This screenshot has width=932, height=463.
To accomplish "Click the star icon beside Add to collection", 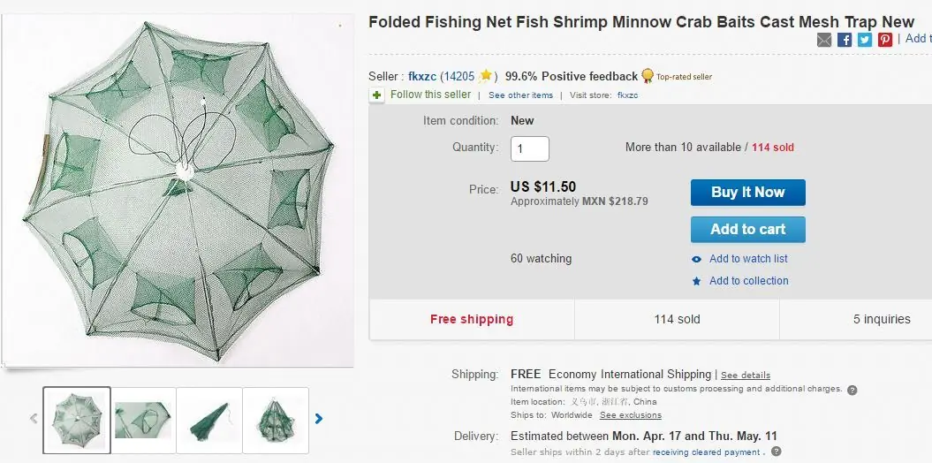I will pos(697,281).
